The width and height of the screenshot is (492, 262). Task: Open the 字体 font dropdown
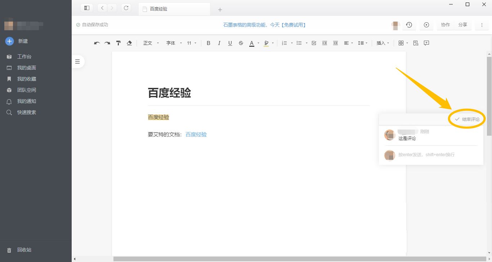click(174, 43)
